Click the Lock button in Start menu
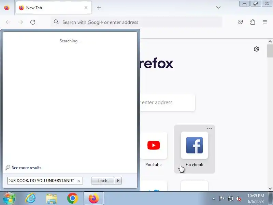 tap(103, 181)
